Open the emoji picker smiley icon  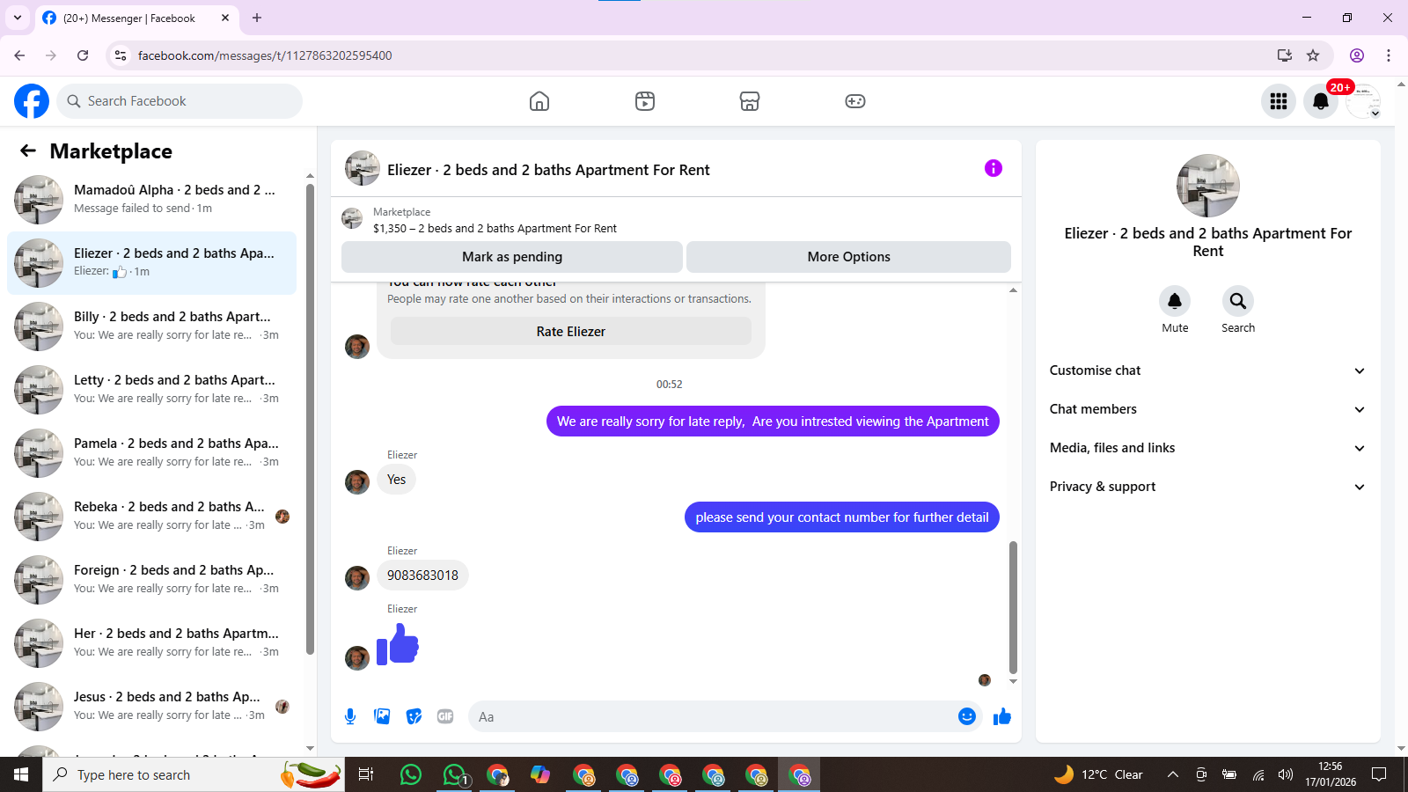point(967,716)
